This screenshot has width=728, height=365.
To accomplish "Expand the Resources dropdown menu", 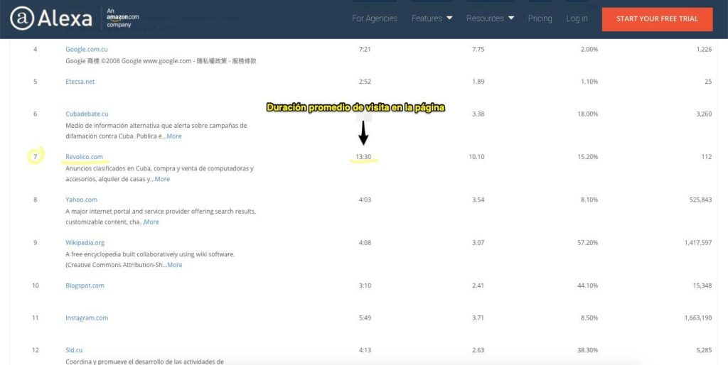I will [x=491, y=18].
